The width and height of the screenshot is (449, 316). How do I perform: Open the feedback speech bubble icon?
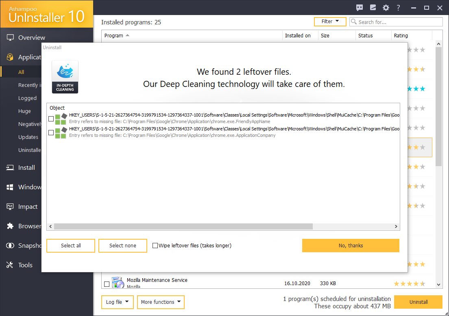pos(360,8)
